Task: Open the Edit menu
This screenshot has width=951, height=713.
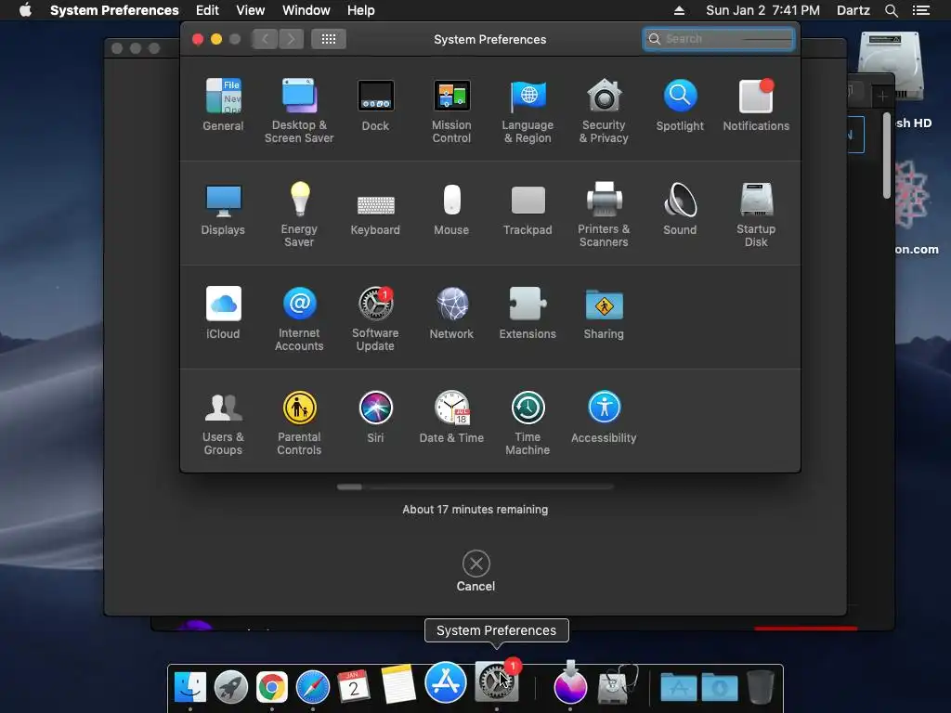Action: click(207, 10)
